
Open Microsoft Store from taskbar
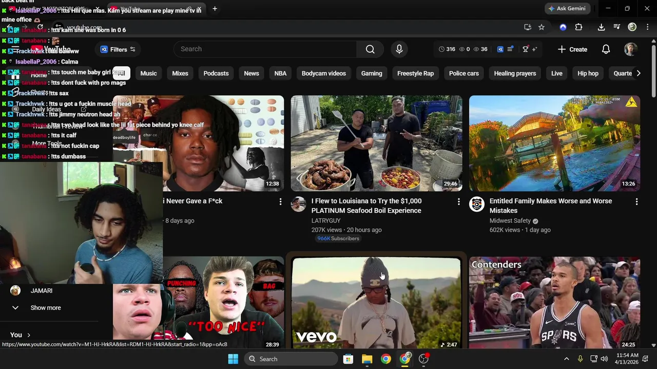348,359
